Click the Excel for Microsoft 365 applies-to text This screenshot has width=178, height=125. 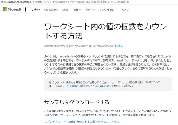click(79, 46)
